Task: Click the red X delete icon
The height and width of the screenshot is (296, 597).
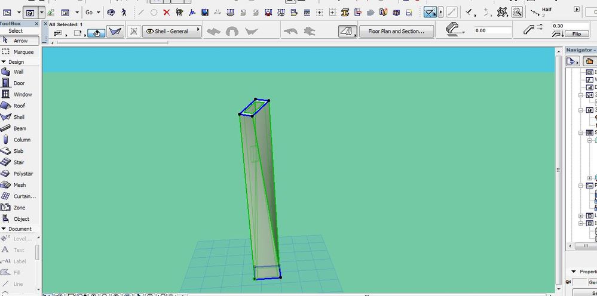Action: 166,12
